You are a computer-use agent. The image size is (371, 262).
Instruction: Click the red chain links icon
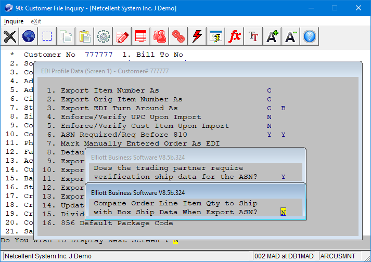[x=178, y=36]
